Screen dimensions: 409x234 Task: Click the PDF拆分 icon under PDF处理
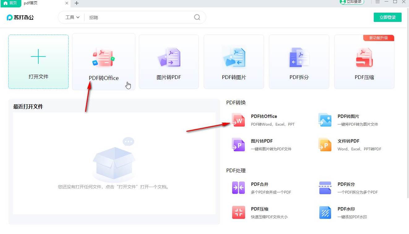325,188
